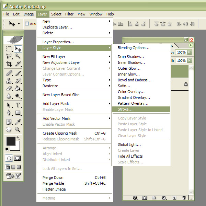Select the Slice tool
This screenshot has width=206, height=206.
point(18,64)
